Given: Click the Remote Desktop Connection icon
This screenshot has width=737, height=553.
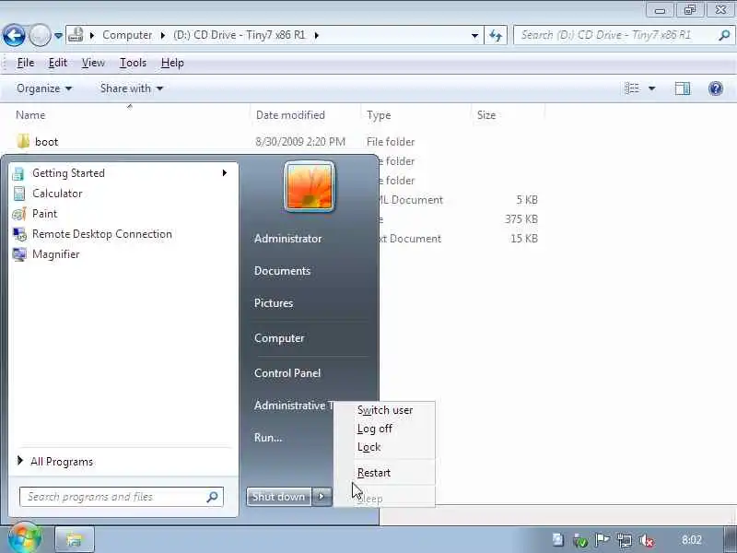Looking at the screenshot, I should coord(19,234).
